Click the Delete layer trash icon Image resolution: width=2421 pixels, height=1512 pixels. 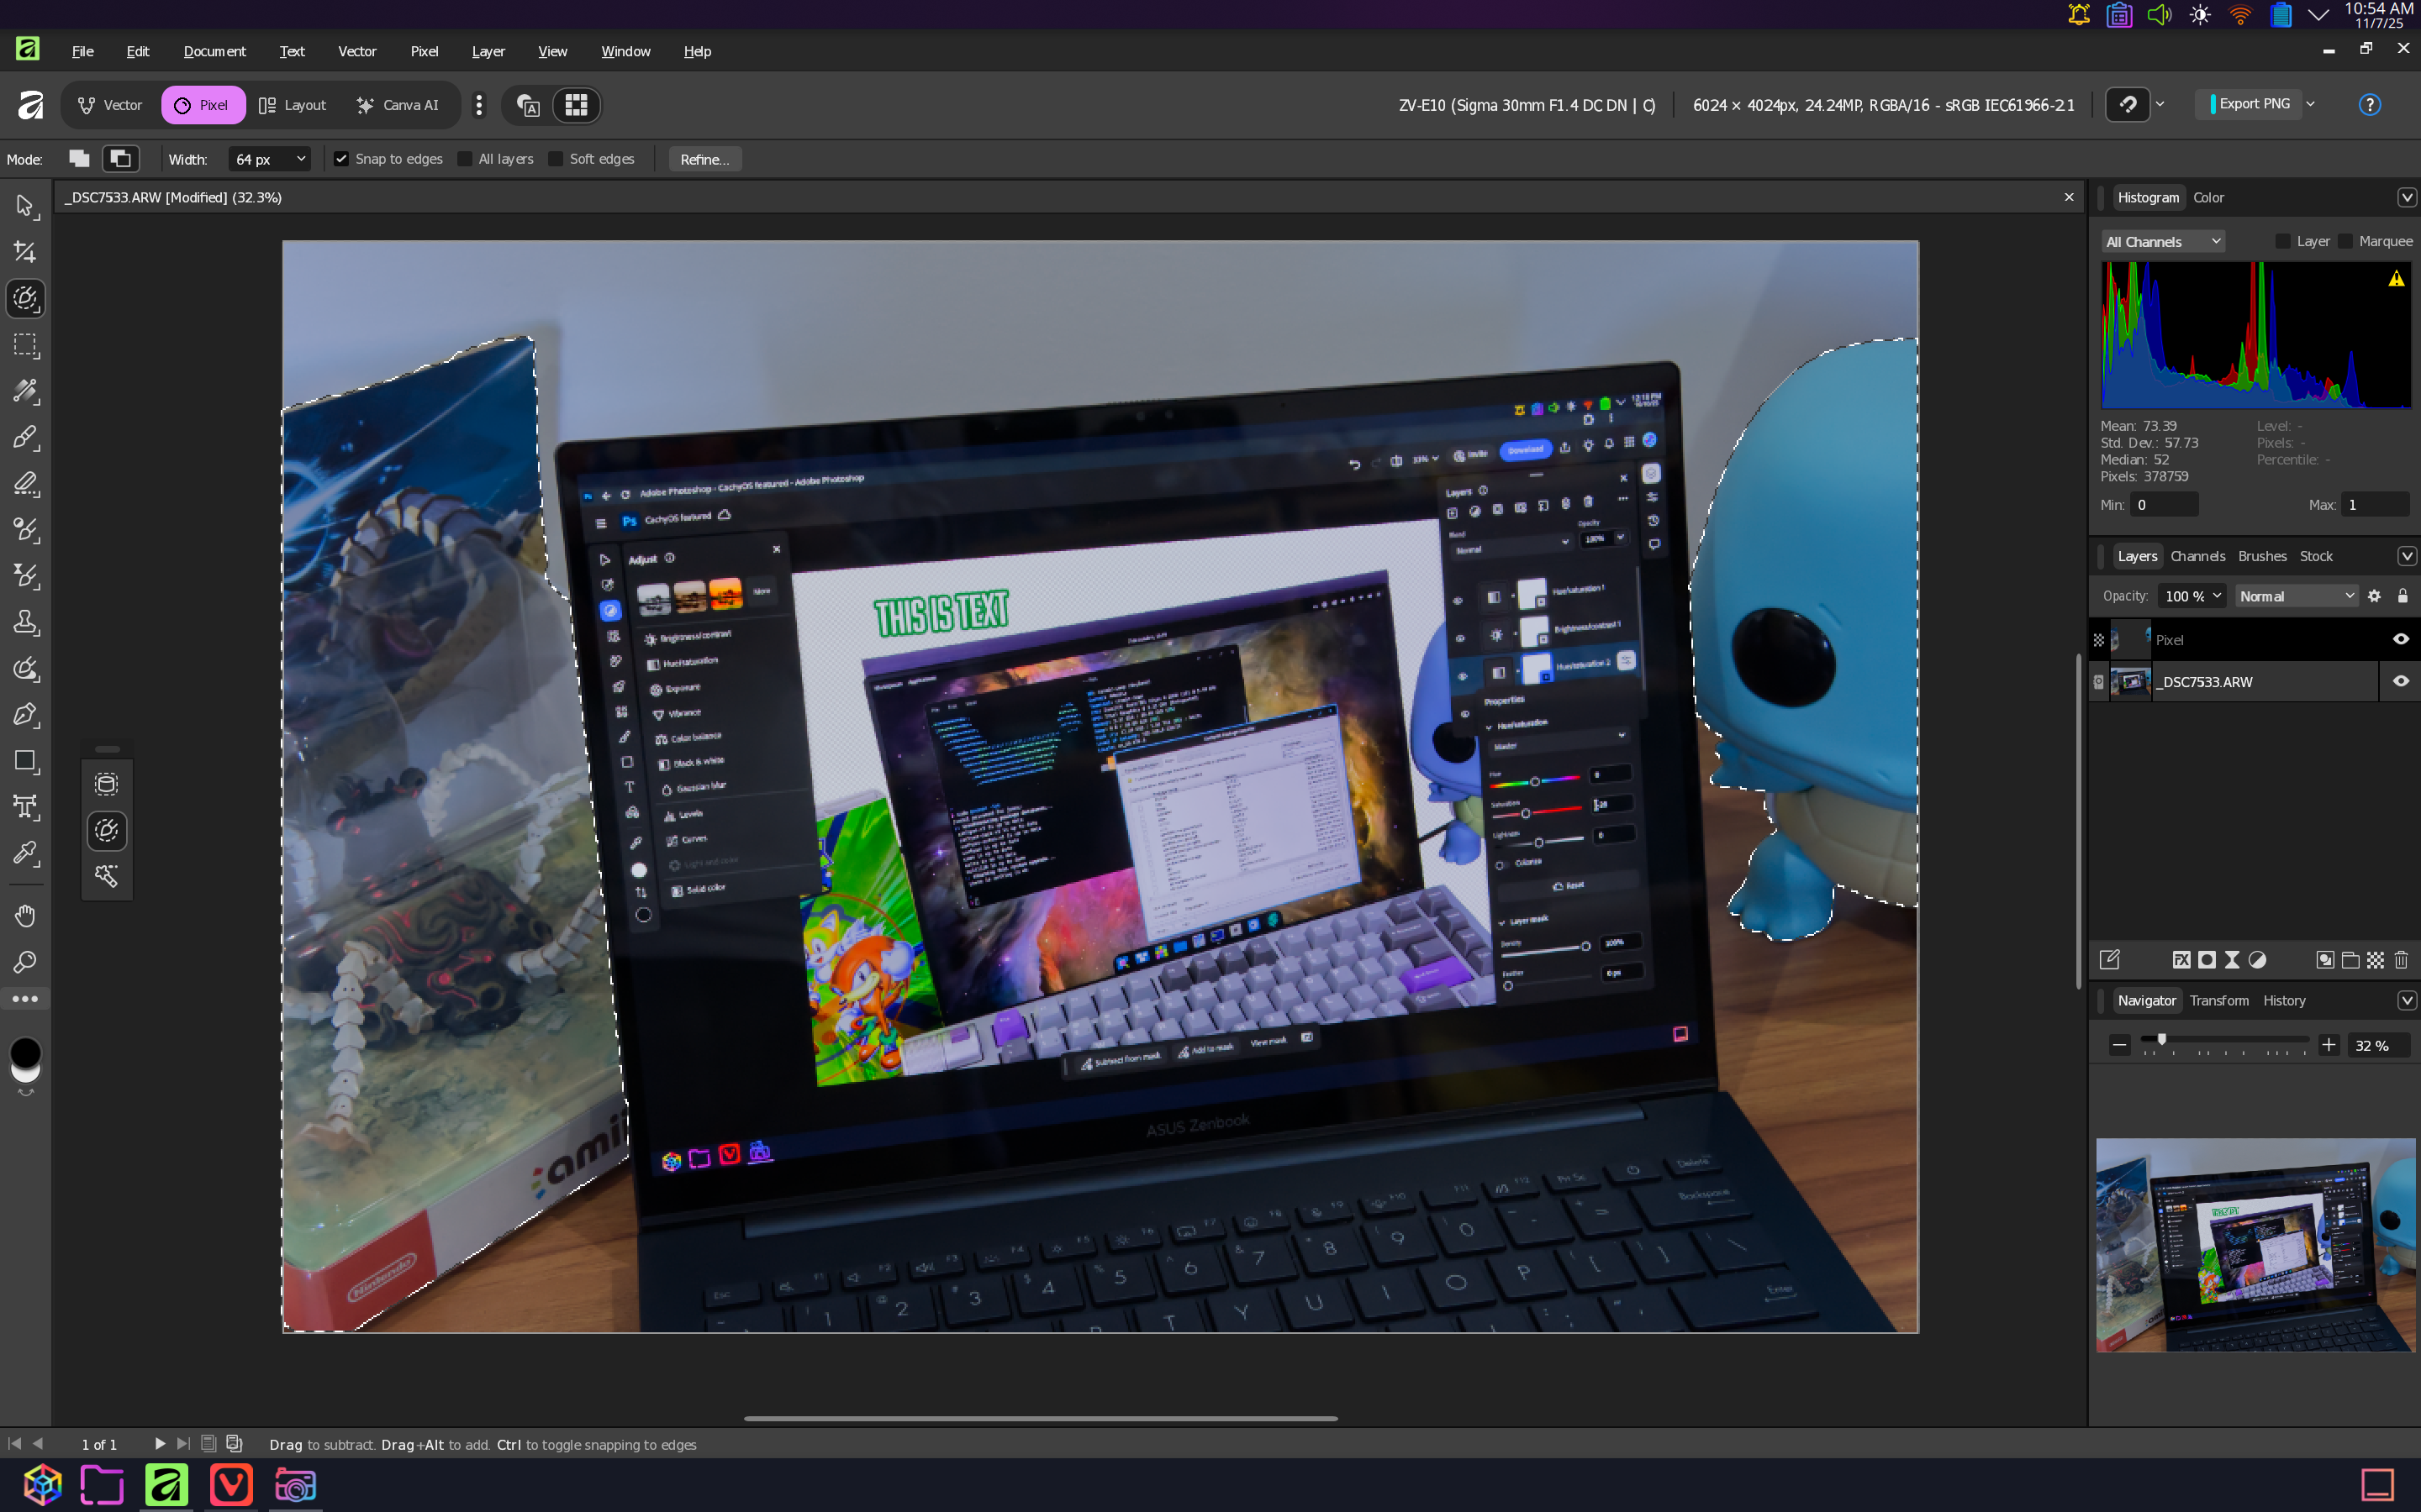pyautogui.click(x=2401, y=960)
